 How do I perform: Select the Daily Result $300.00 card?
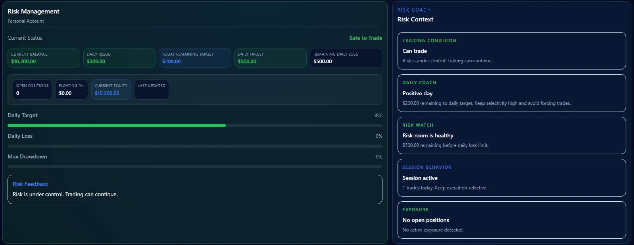pyautogui.click(x=119, y=58)
